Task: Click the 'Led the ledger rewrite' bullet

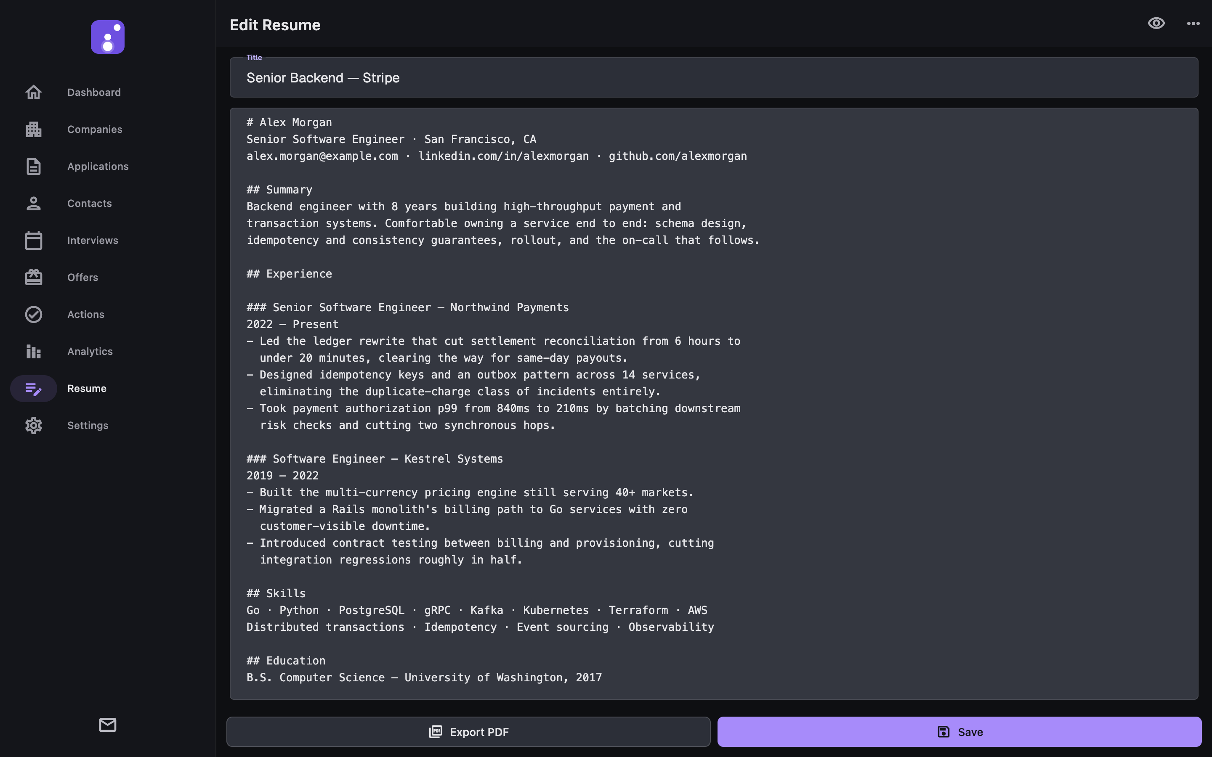Action: click(493, 349)
